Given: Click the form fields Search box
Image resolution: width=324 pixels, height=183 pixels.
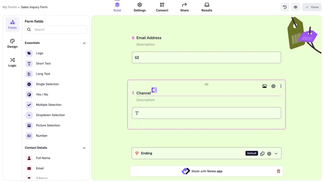Looking at the screenshot, I should pos(56,29).
